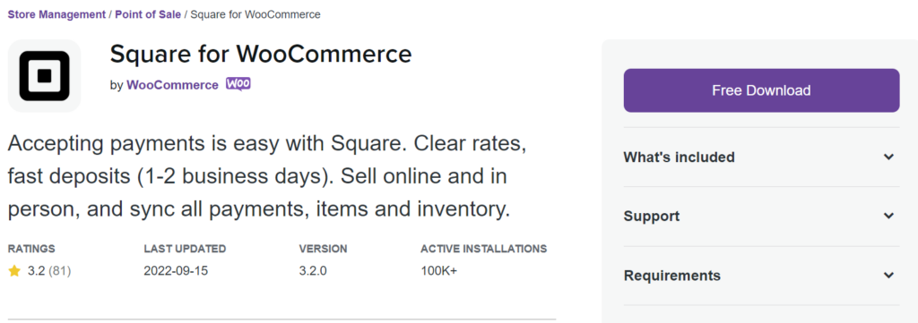Click the 100K+ active installations value

click(438, 271)
